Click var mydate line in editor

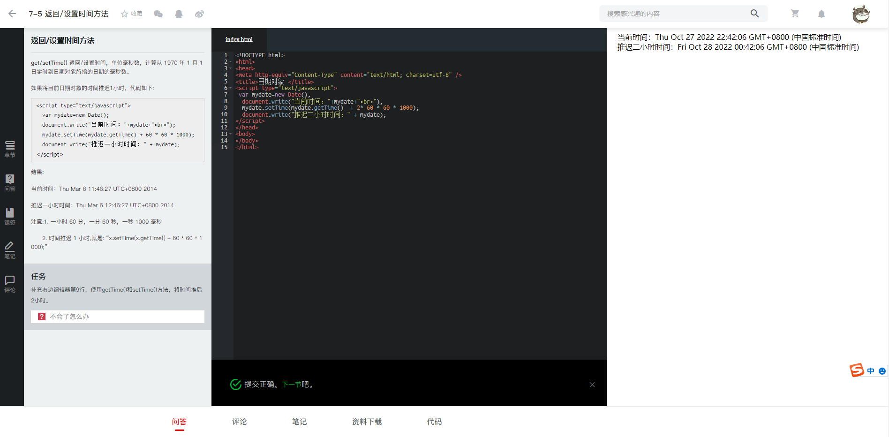tap(274, 95)
